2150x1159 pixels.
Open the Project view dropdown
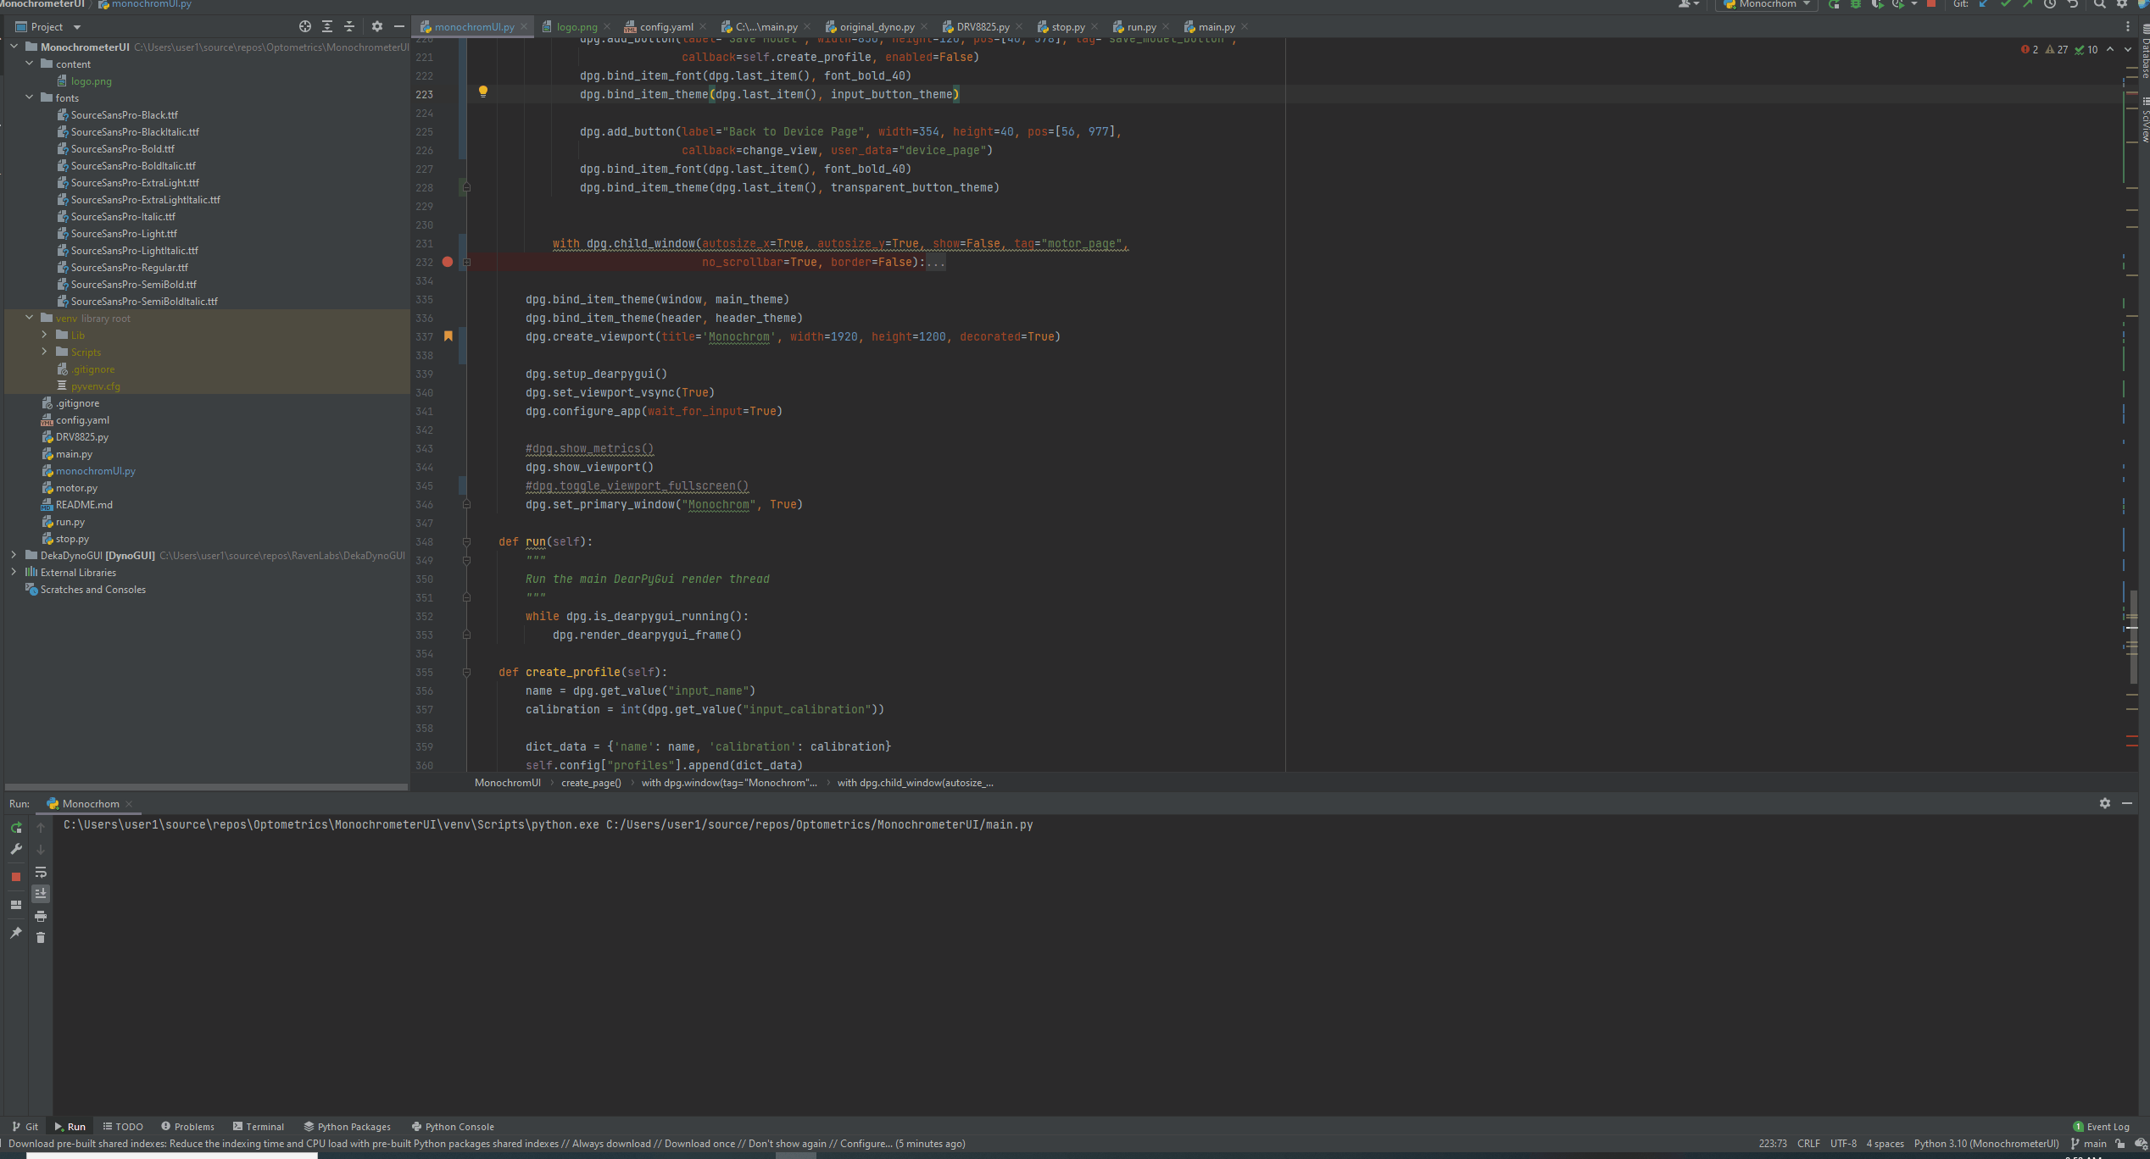tap(76, 27)
